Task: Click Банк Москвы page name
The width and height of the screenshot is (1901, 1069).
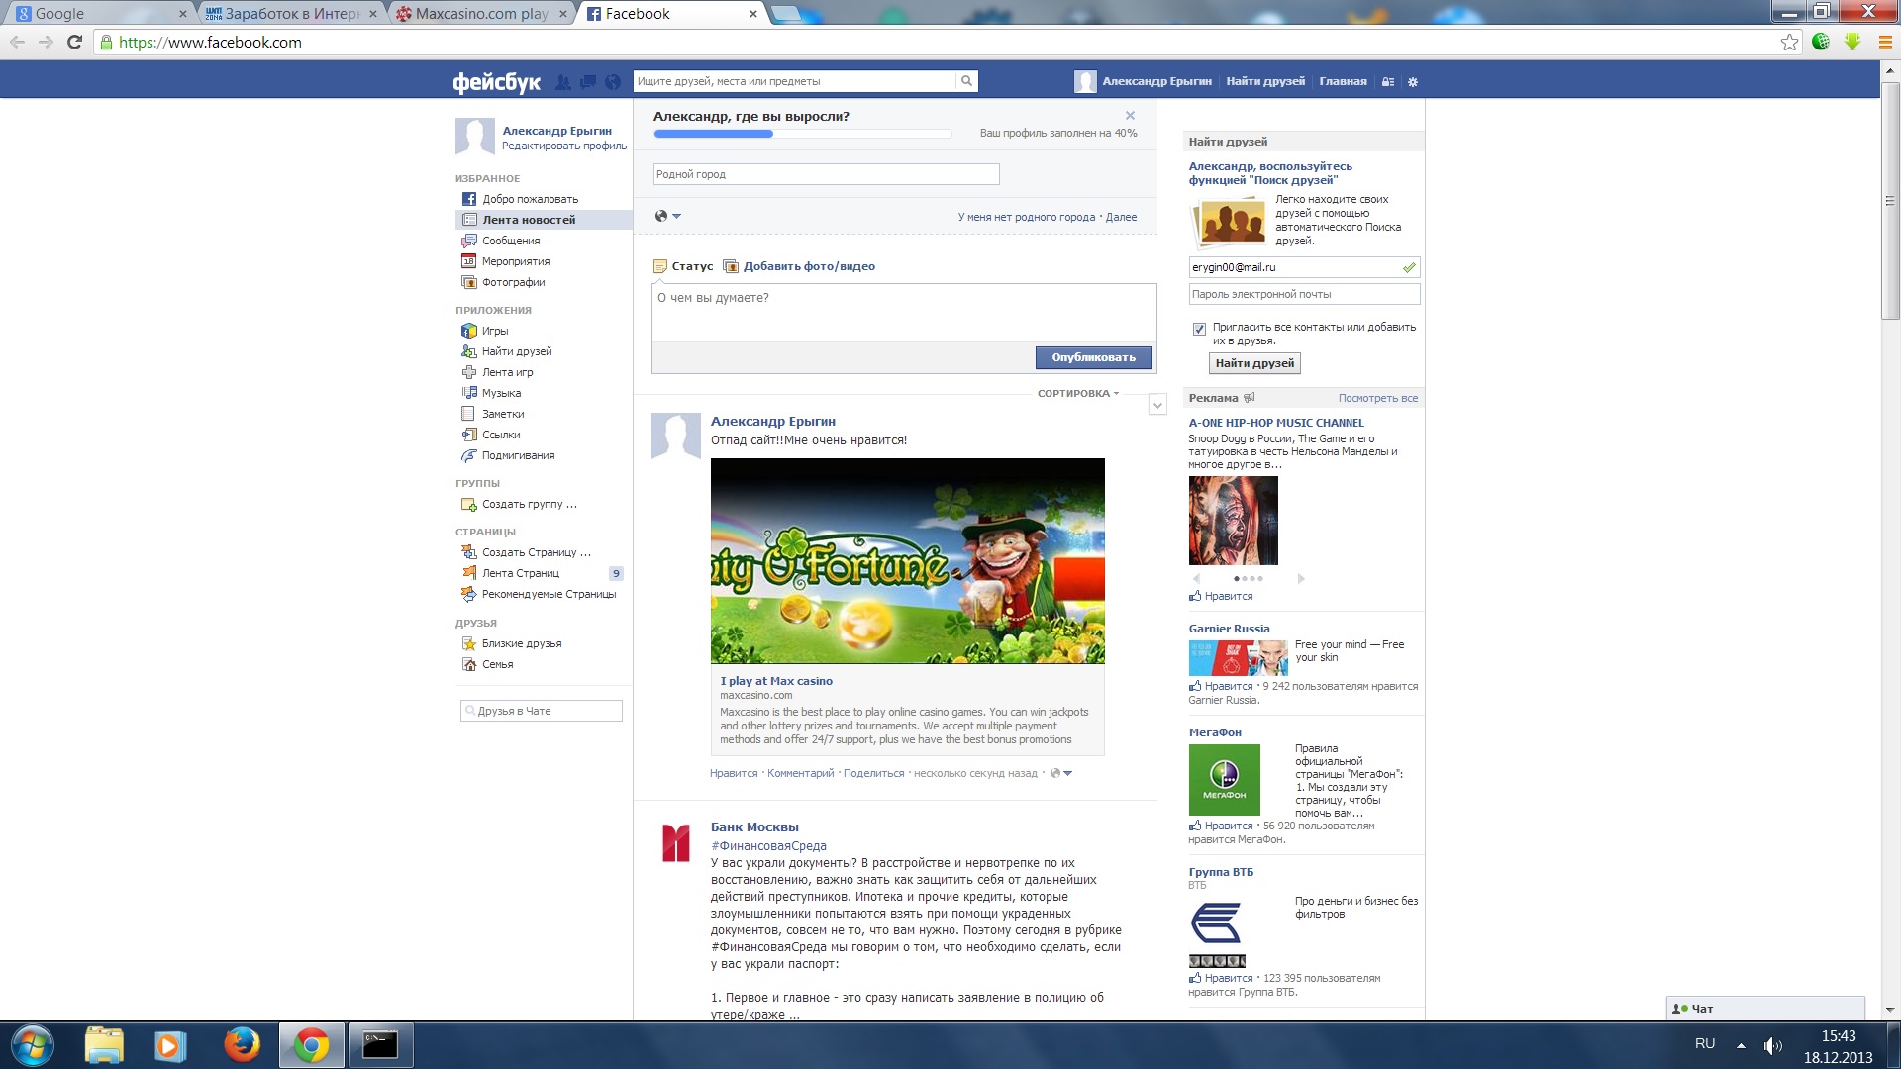Action: (x=753, y=826)
